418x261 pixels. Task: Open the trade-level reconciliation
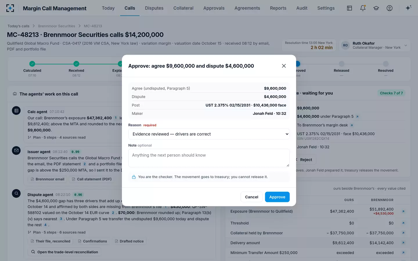pos(64,252)
